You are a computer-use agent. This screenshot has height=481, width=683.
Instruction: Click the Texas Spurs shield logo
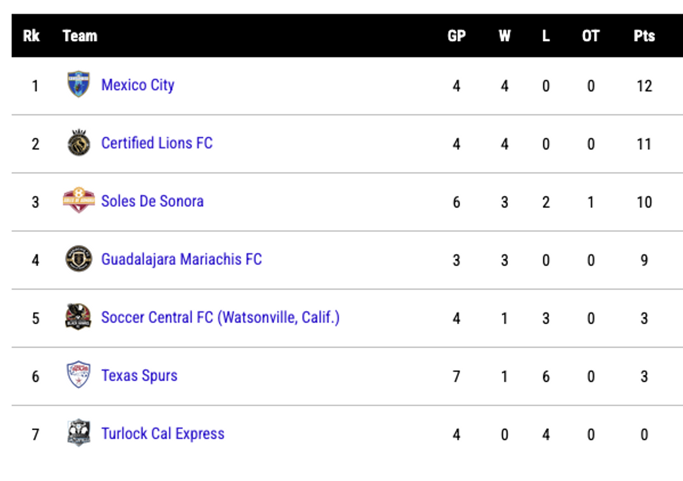click(78, 375)
